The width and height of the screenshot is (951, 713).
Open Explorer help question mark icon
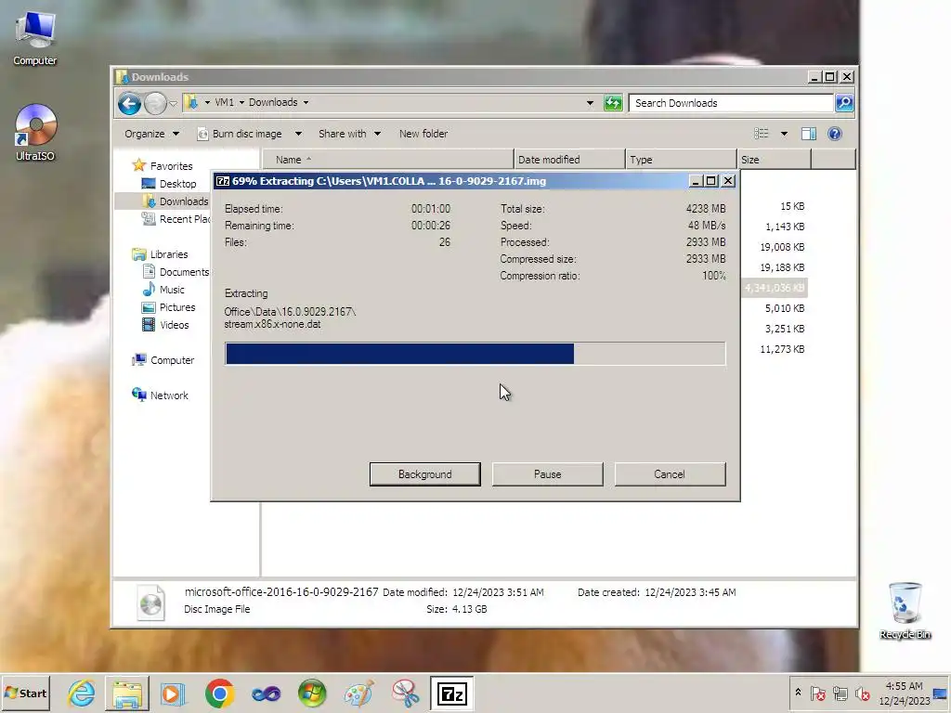click(835, 134)
